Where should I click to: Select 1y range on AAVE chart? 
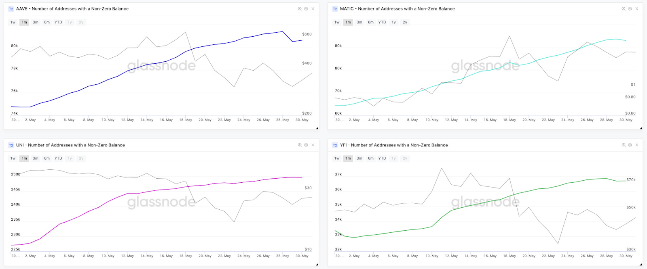click(x=70, y=23)
